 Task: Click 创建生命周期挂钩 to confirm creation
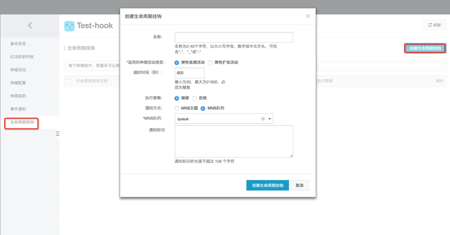point(267,185)
